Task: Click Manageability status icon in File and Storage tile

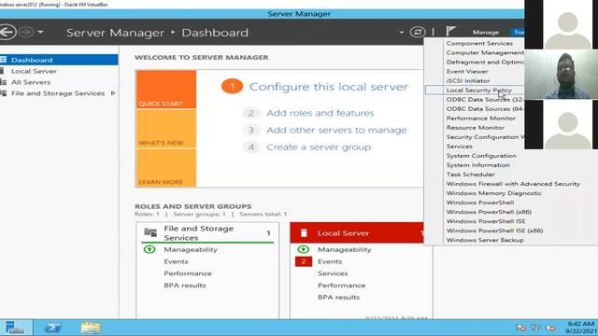Action: tap(149, 249)
